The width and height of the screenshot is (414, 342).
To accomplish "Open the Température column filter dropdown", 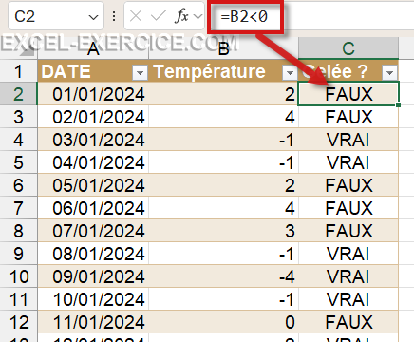I will pyautogui.click(x=290, y=73).
